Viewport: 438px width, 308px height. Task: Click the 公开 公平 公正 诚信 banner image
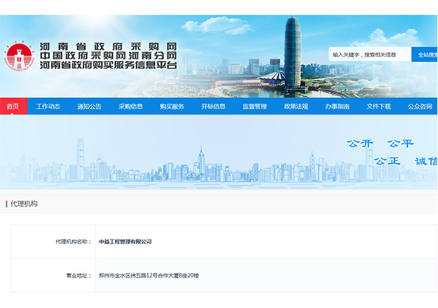219,152
